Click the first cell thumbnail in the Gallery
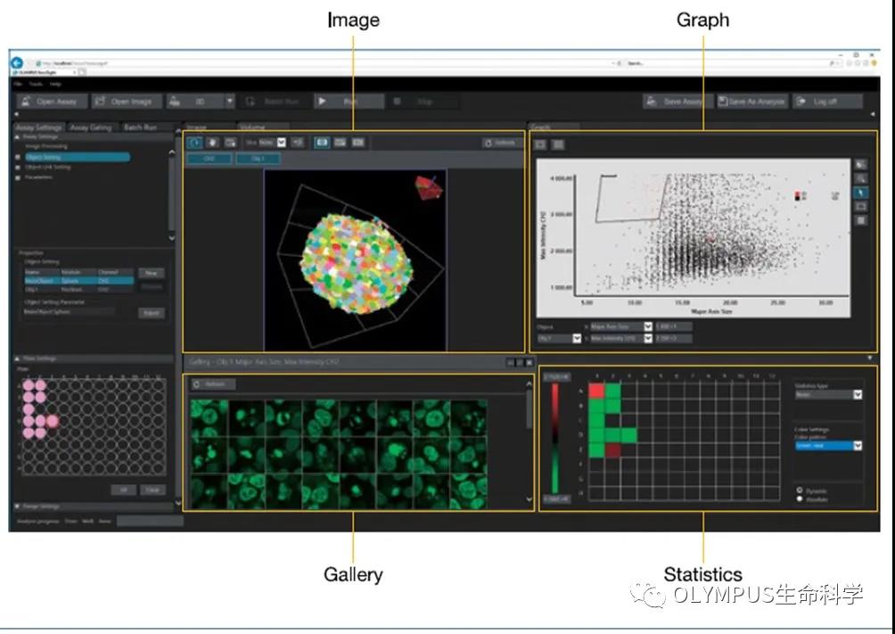The image size is (895, 634). click(x=209, y=417)
